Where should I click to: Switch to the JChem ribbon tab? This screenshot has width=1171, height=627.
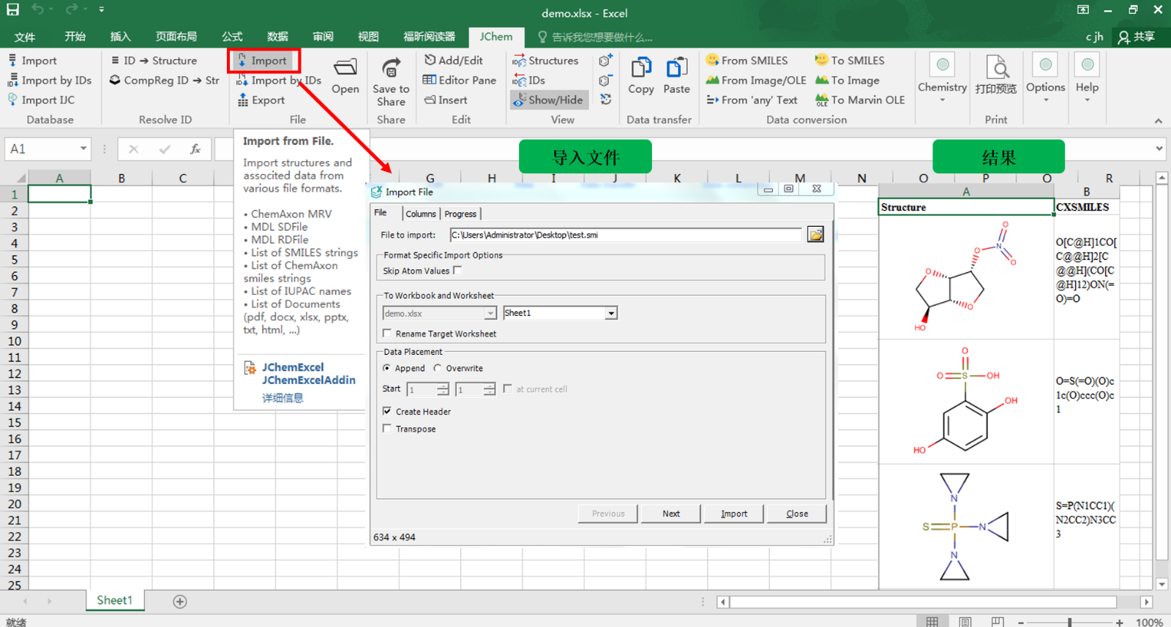496,37
